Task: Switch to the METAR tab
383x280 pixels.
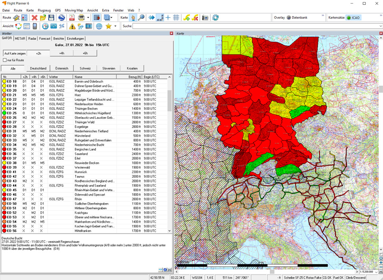Action: (20, 38)
